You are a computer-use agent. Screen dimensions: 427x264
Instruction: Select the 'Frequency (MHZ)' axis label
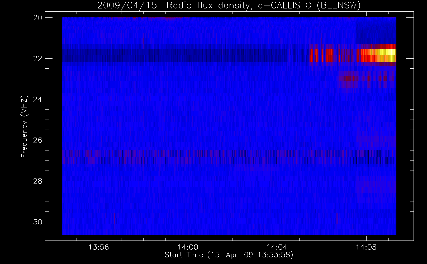click(24, 127)
